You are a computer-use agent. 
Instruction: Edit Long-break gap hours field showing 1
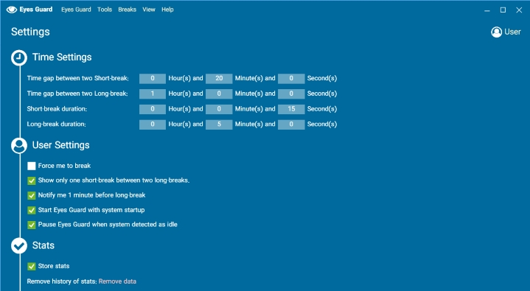pos(153,94)
